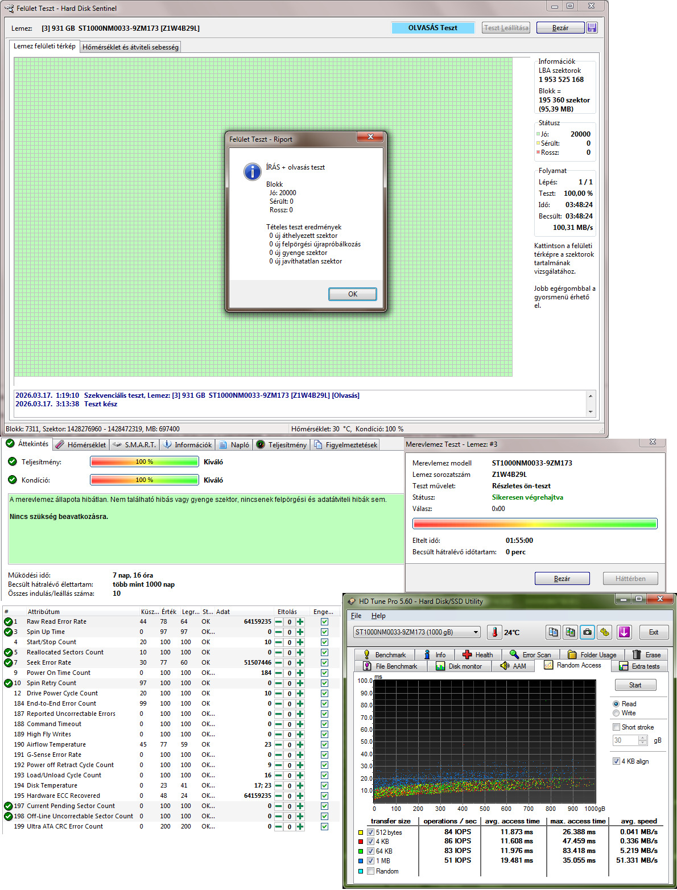Click the green check icon for Spin Retry Count
Image resolution: width=677 pixels, height=890 pixels.
[x=8, y=683]
